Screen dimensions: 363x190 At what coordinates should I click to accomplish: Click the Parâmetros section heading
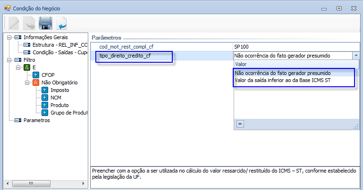[x=107, y=38]
